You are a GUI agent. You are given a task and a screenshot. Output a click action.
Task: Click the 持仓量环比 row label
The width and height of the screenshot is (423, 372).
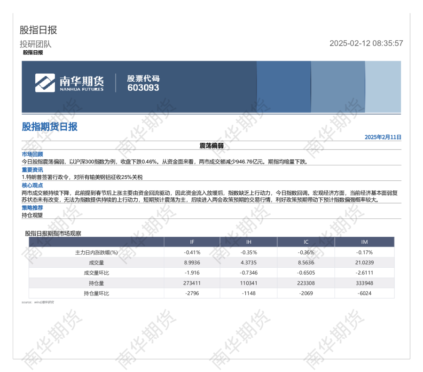(x=96, y=293)
